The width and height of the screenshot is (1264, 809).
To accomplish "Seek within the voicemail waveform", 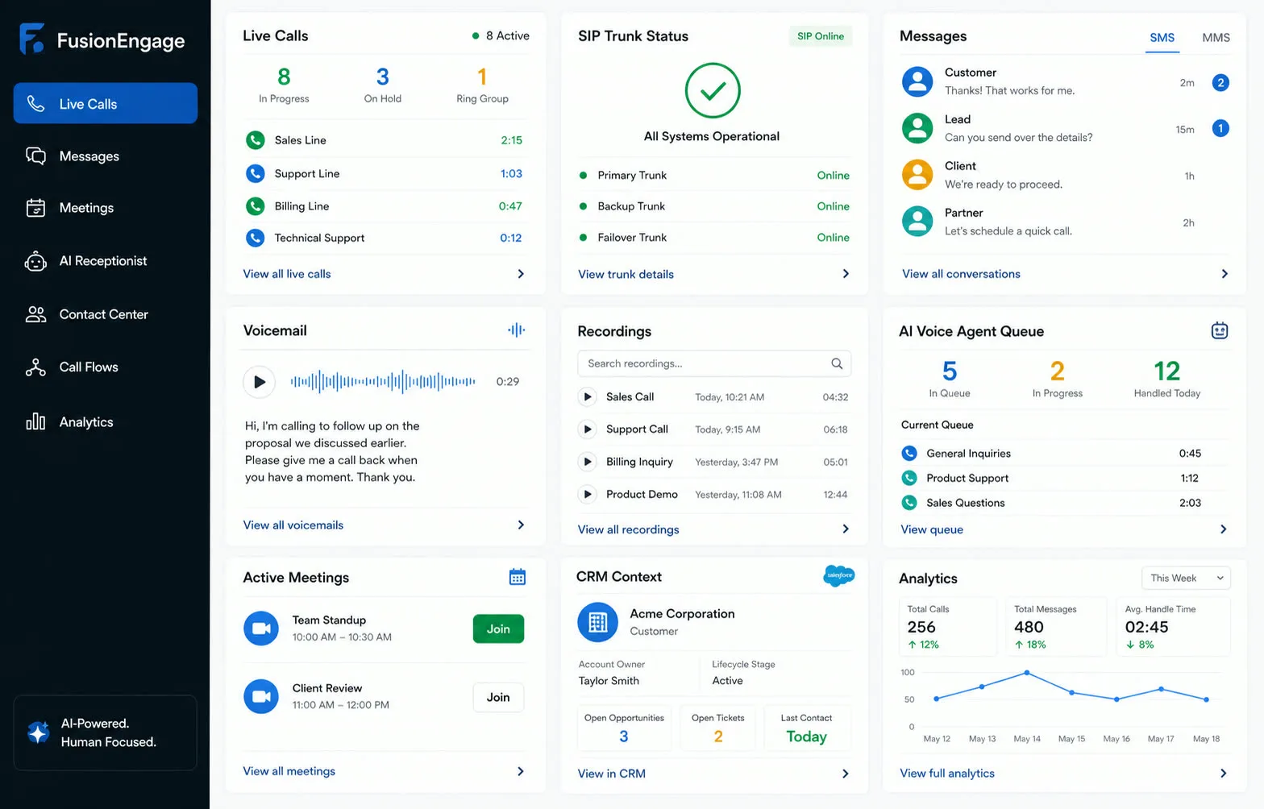I will pyautogui.click(x=383, y=381).
